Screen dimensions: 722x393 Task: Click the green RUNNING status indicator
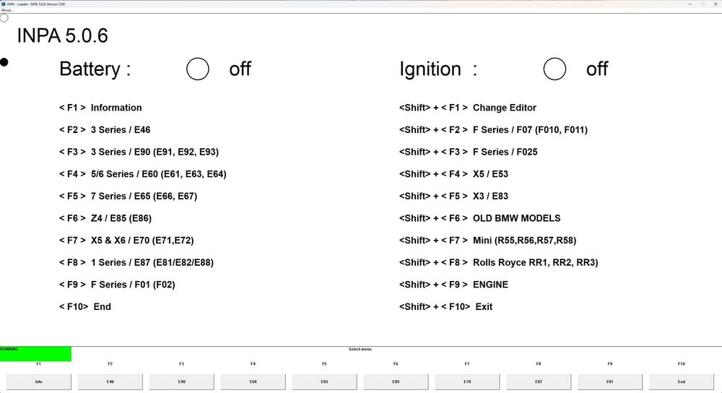35,353
